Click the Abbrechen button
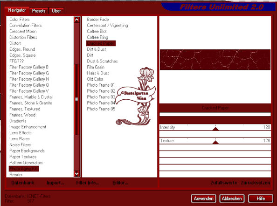This screenshot has height=206, width=277. point(232,199)
